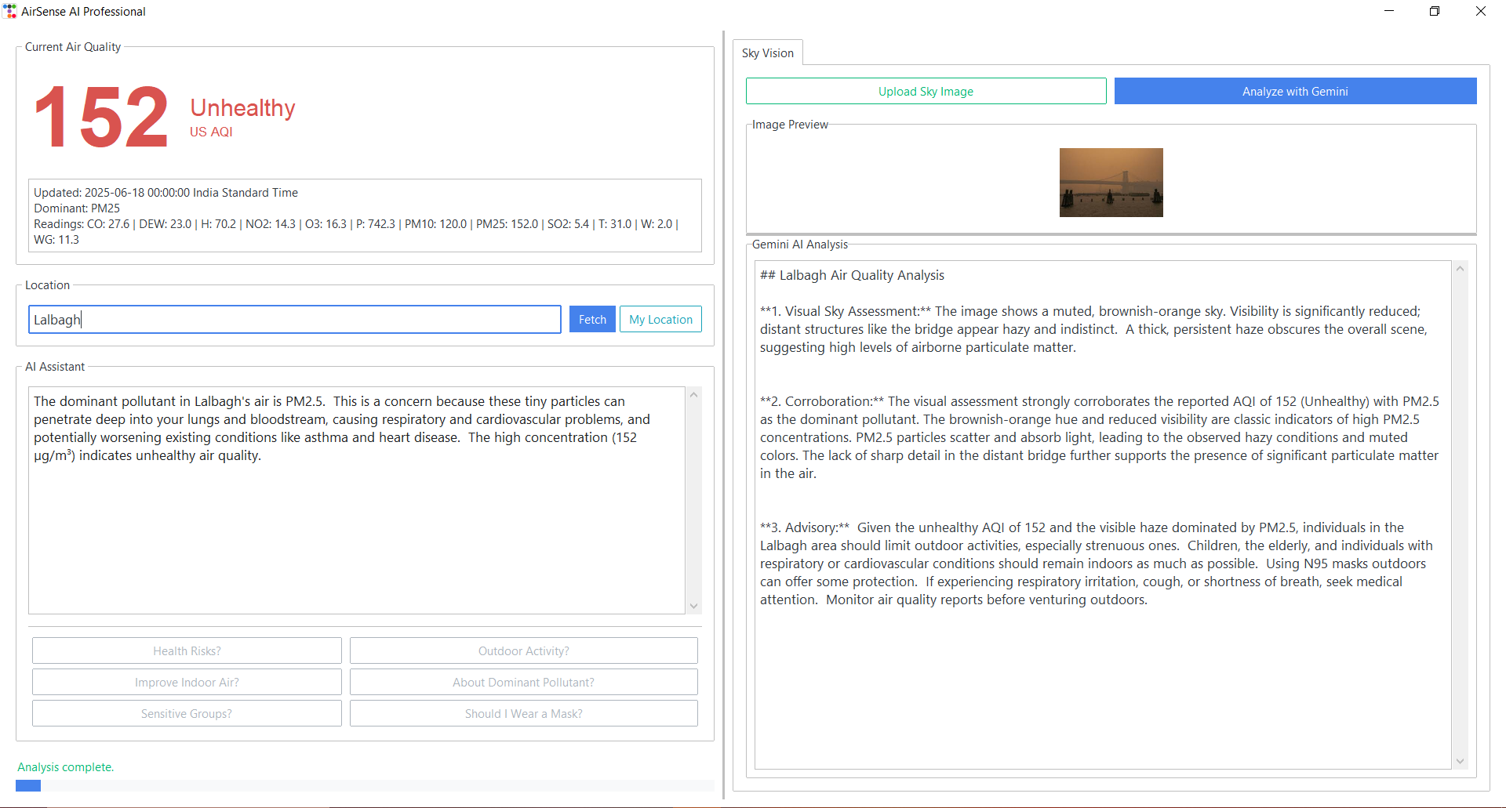
Task: Switch to the Sky Vision tab
Action: [768, 53]
